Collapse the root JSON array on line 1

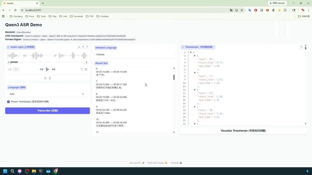[x=191, y=53]
